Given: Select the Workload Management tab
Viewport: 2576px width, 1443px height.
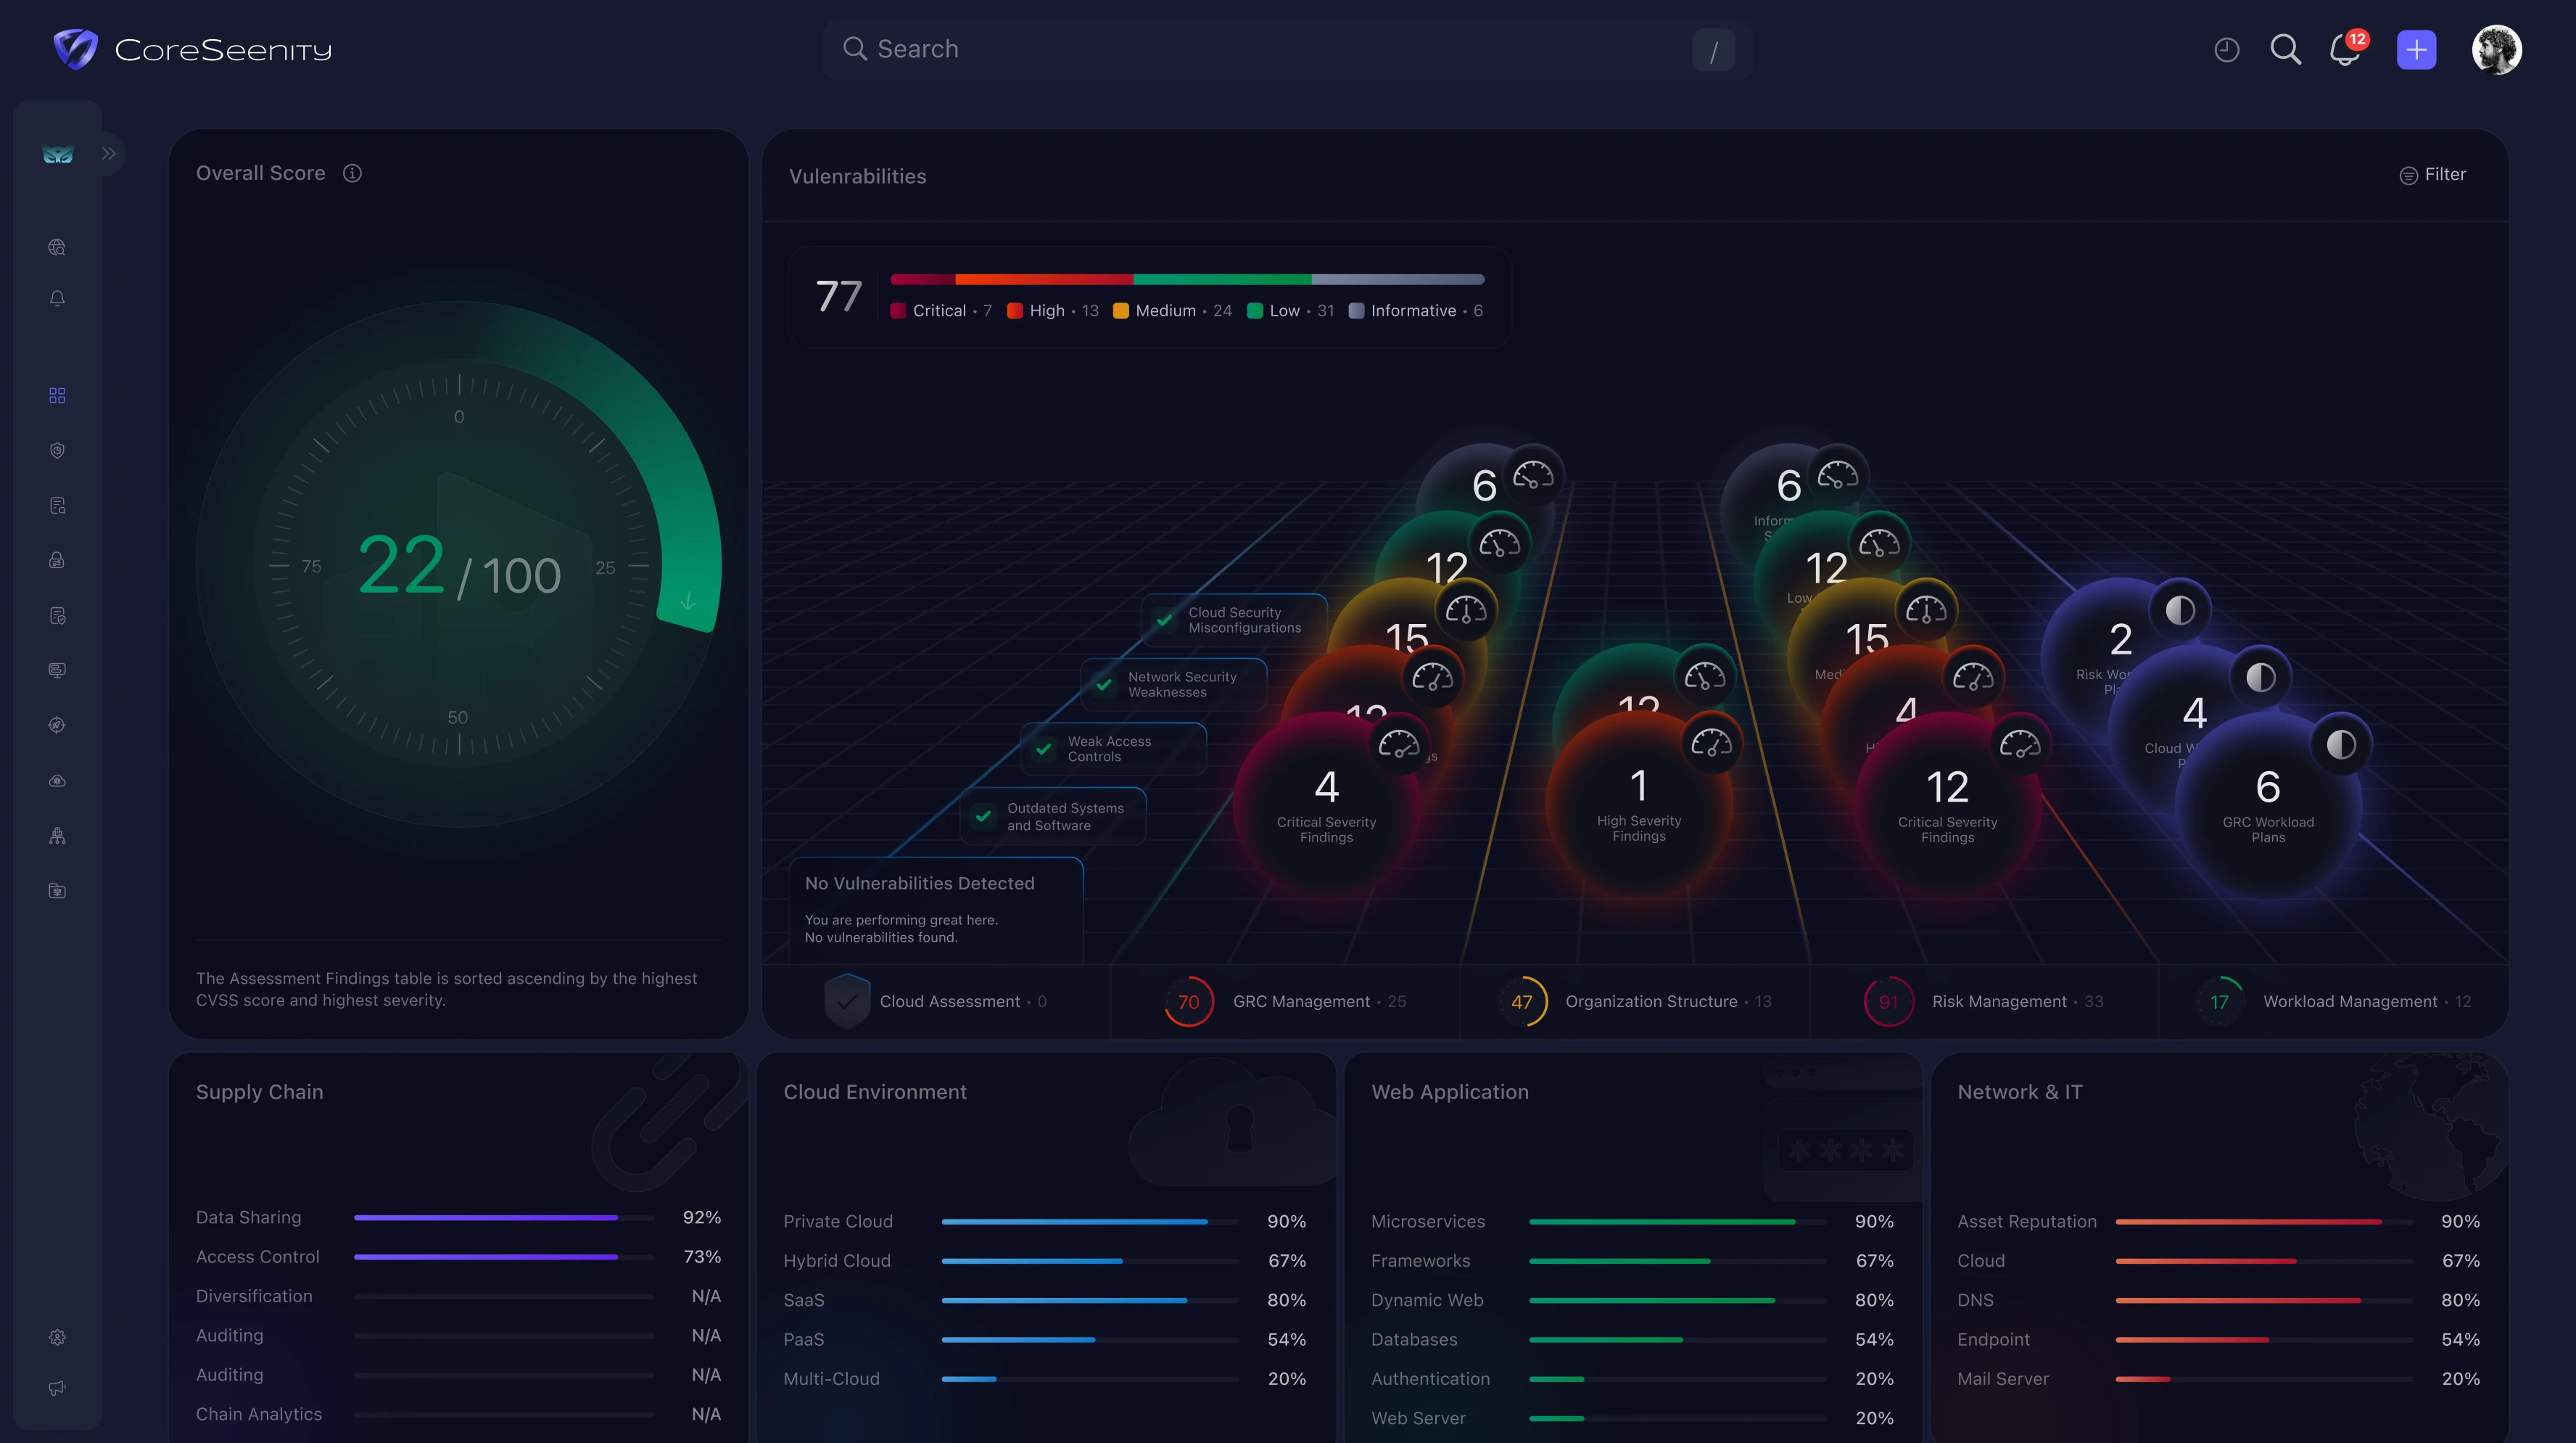Looking at the screenshot, I should 2333,1002.
